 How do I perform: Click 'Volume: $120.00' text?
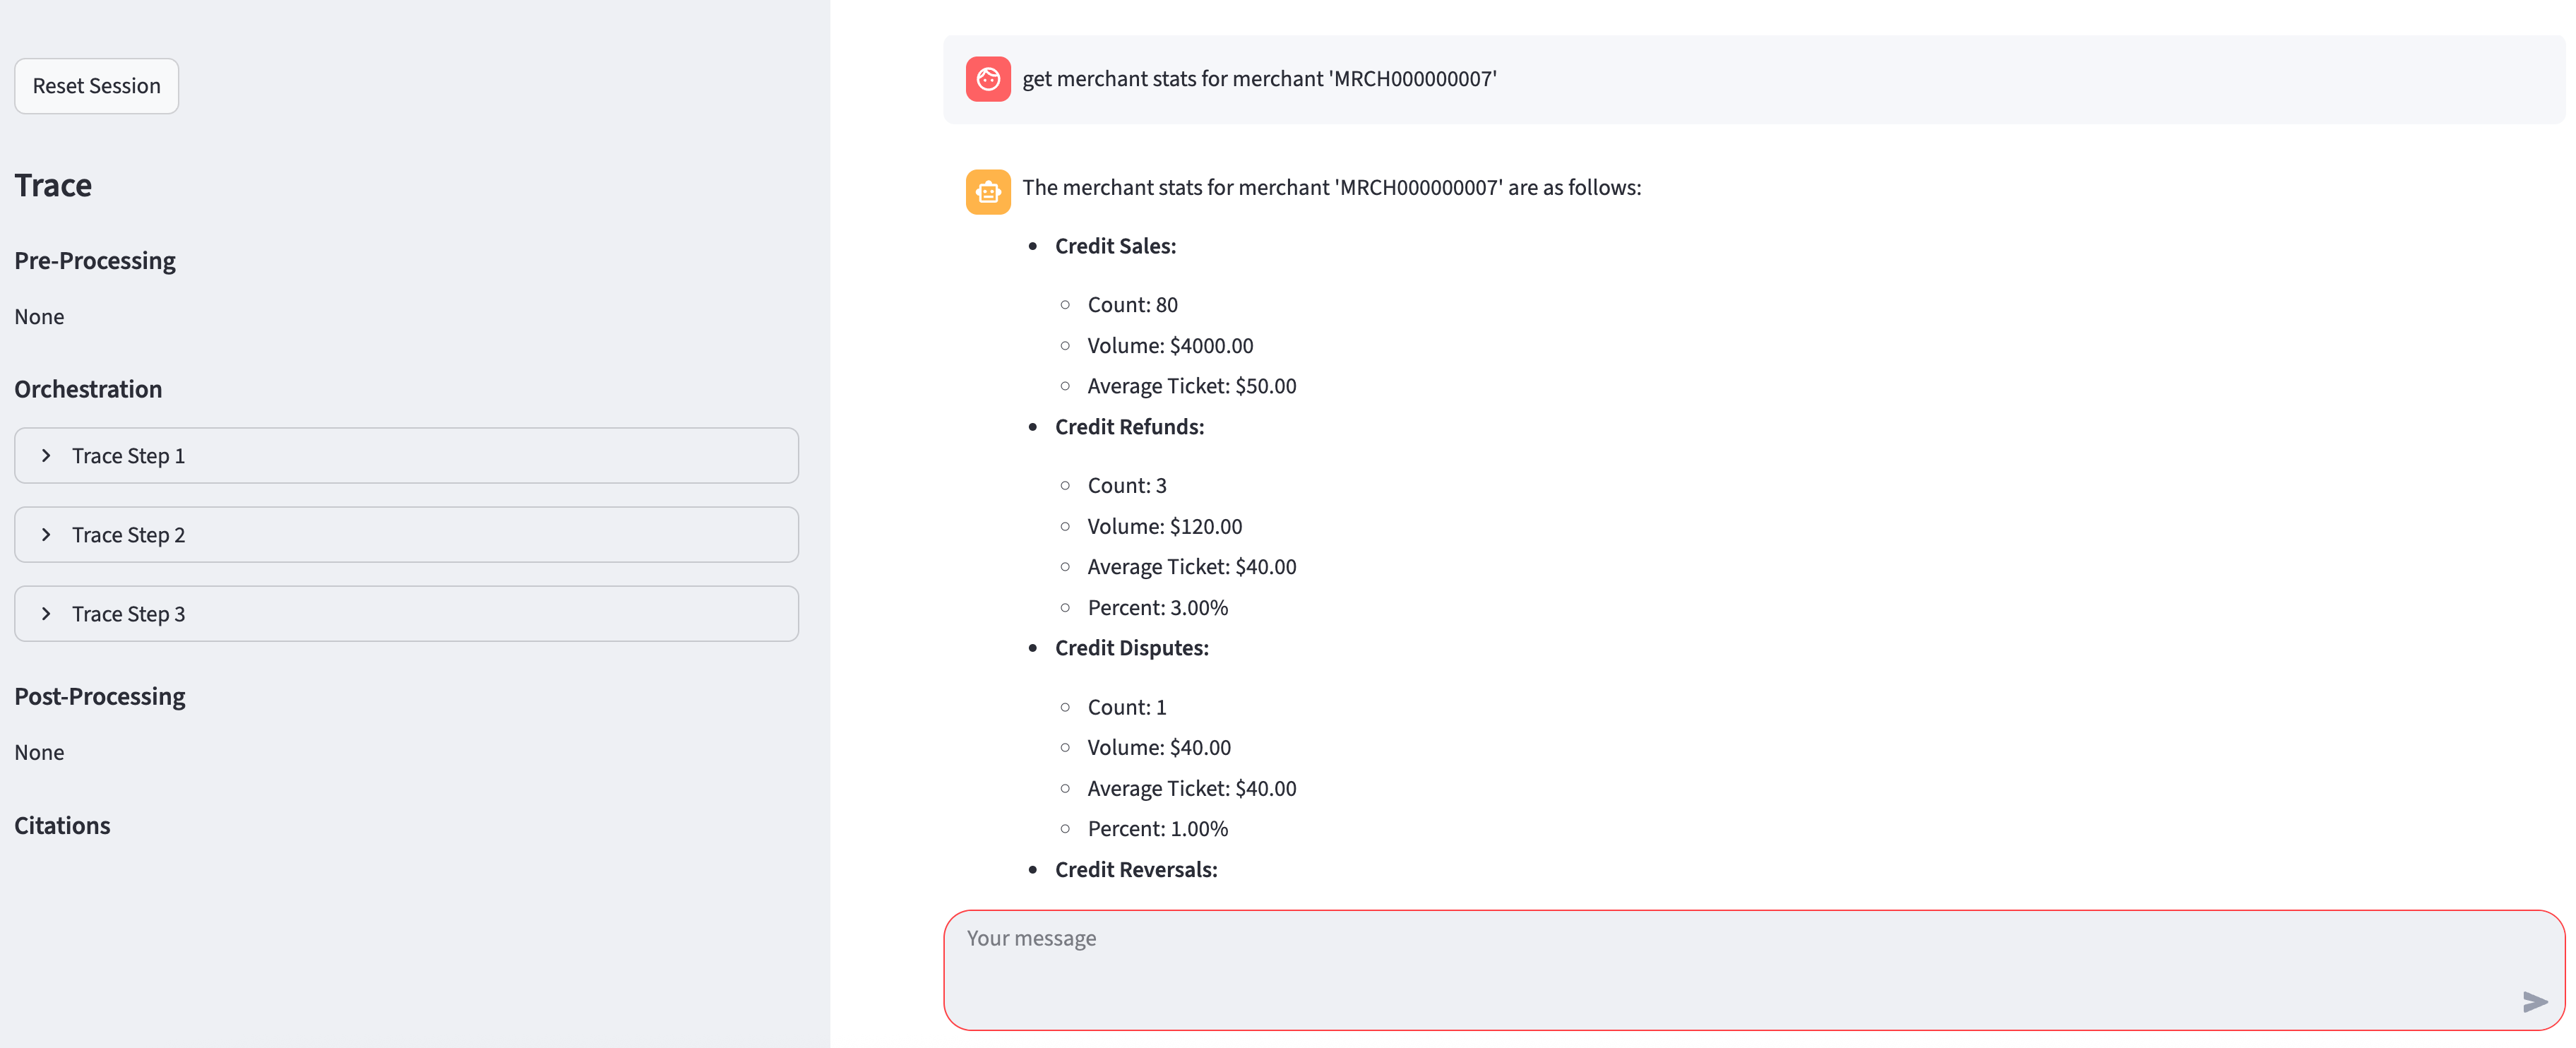1165,527
